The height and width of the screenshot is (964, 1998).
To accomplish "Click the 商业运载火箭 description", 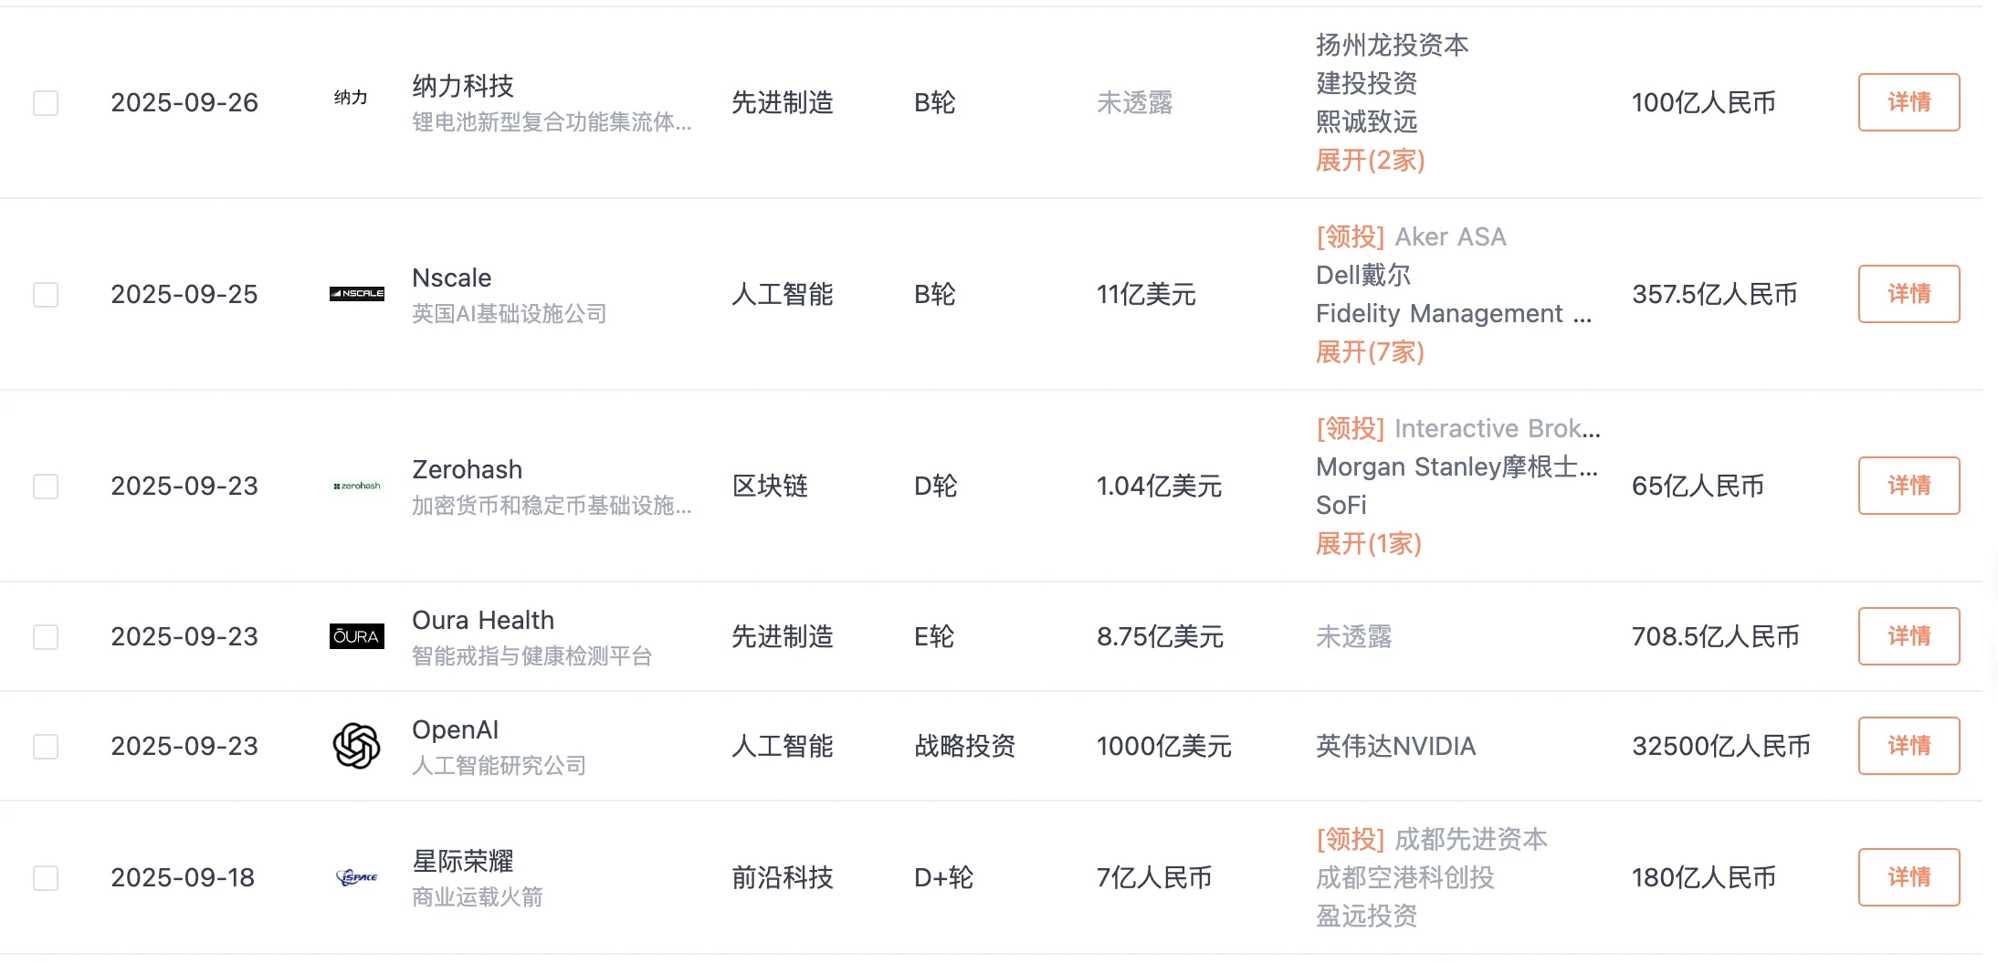I will click(x=478, y=897).
